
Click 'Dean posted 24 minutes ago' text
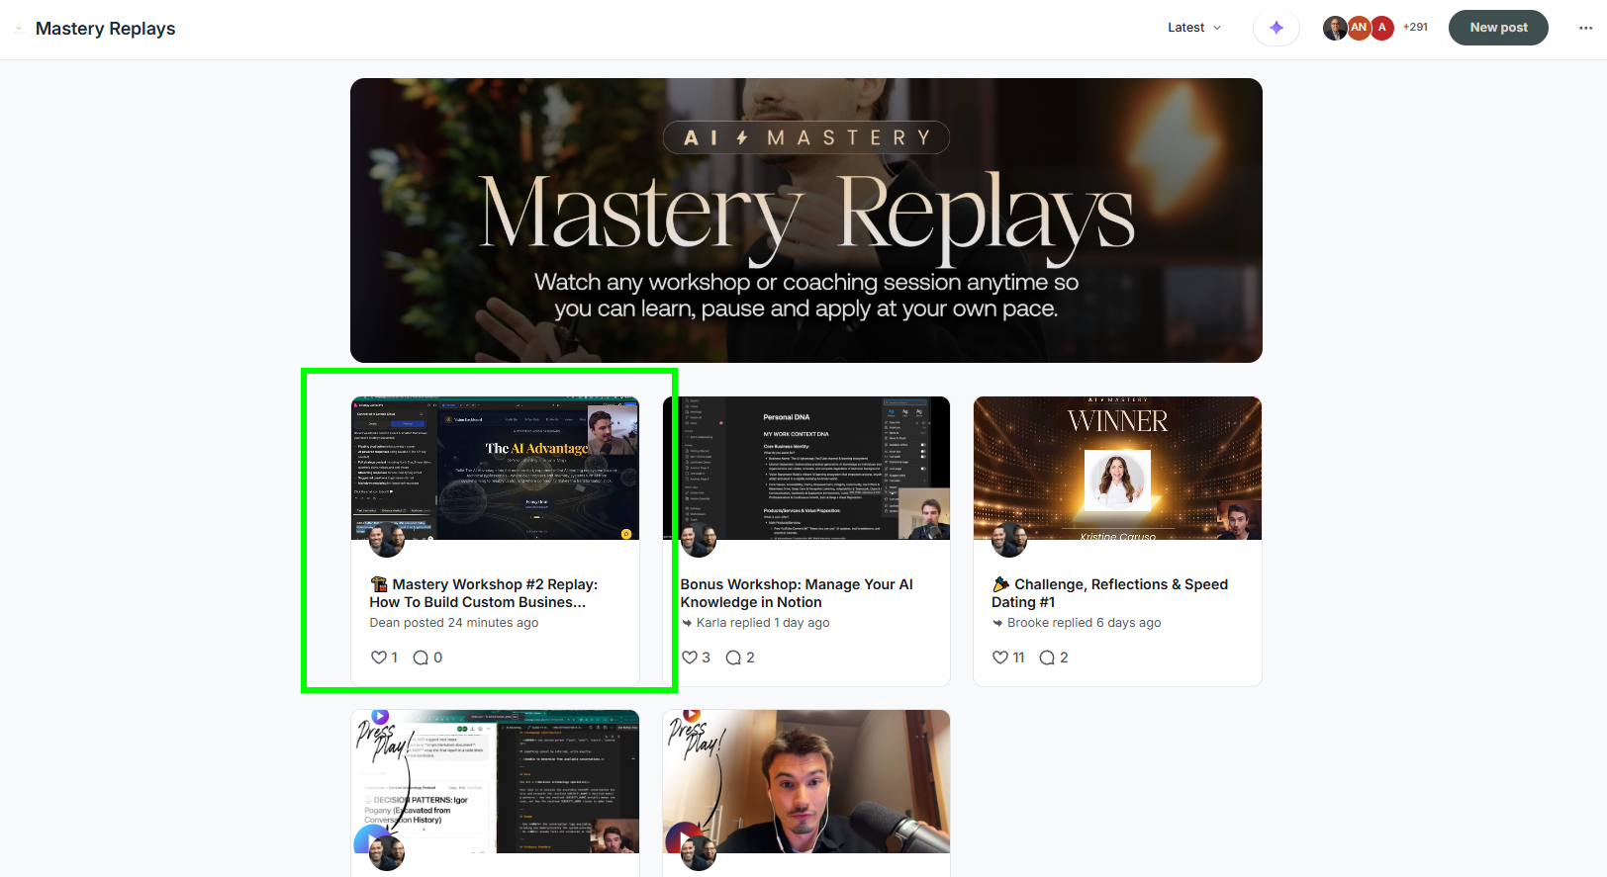click(454, 623)
